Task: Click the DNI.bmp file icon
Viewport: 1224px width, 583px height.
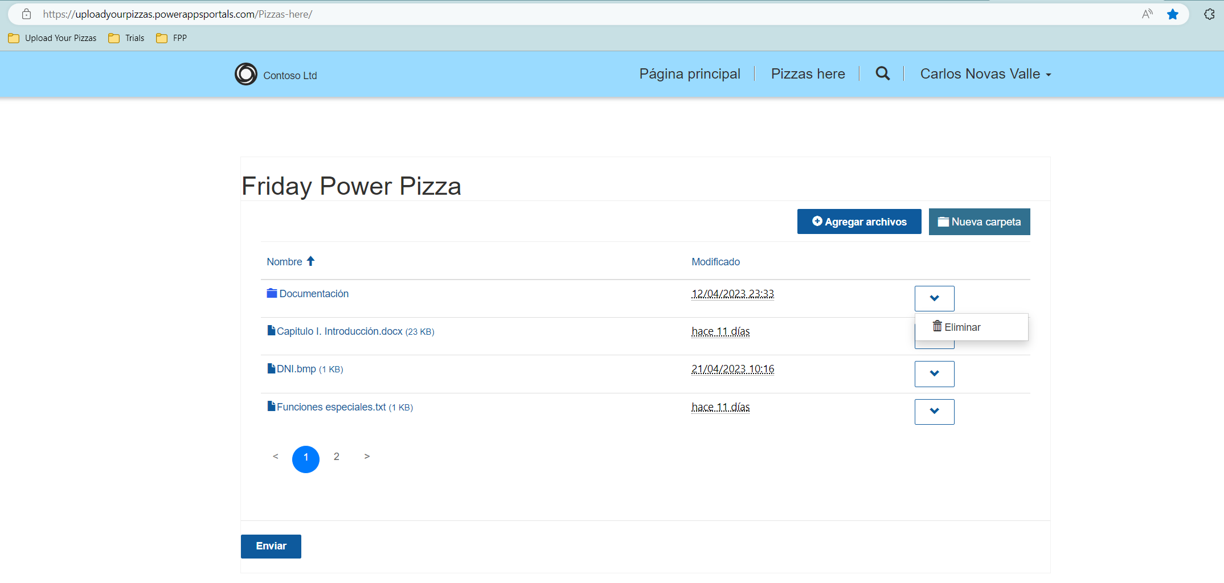Action: coord(271,368)
